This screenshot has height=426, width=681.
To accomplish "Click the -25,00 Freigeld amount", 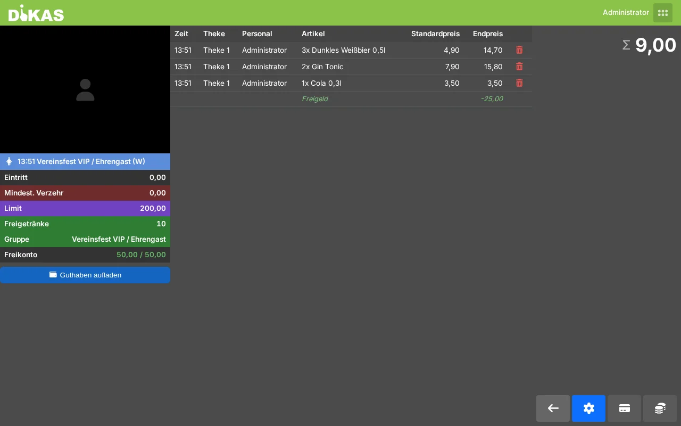I will click(x=492, y=99).
